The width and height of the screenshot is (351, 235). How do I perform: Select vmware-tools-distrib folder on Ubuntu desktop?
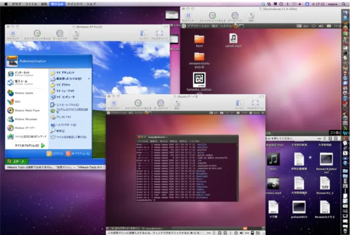point(199,60)
